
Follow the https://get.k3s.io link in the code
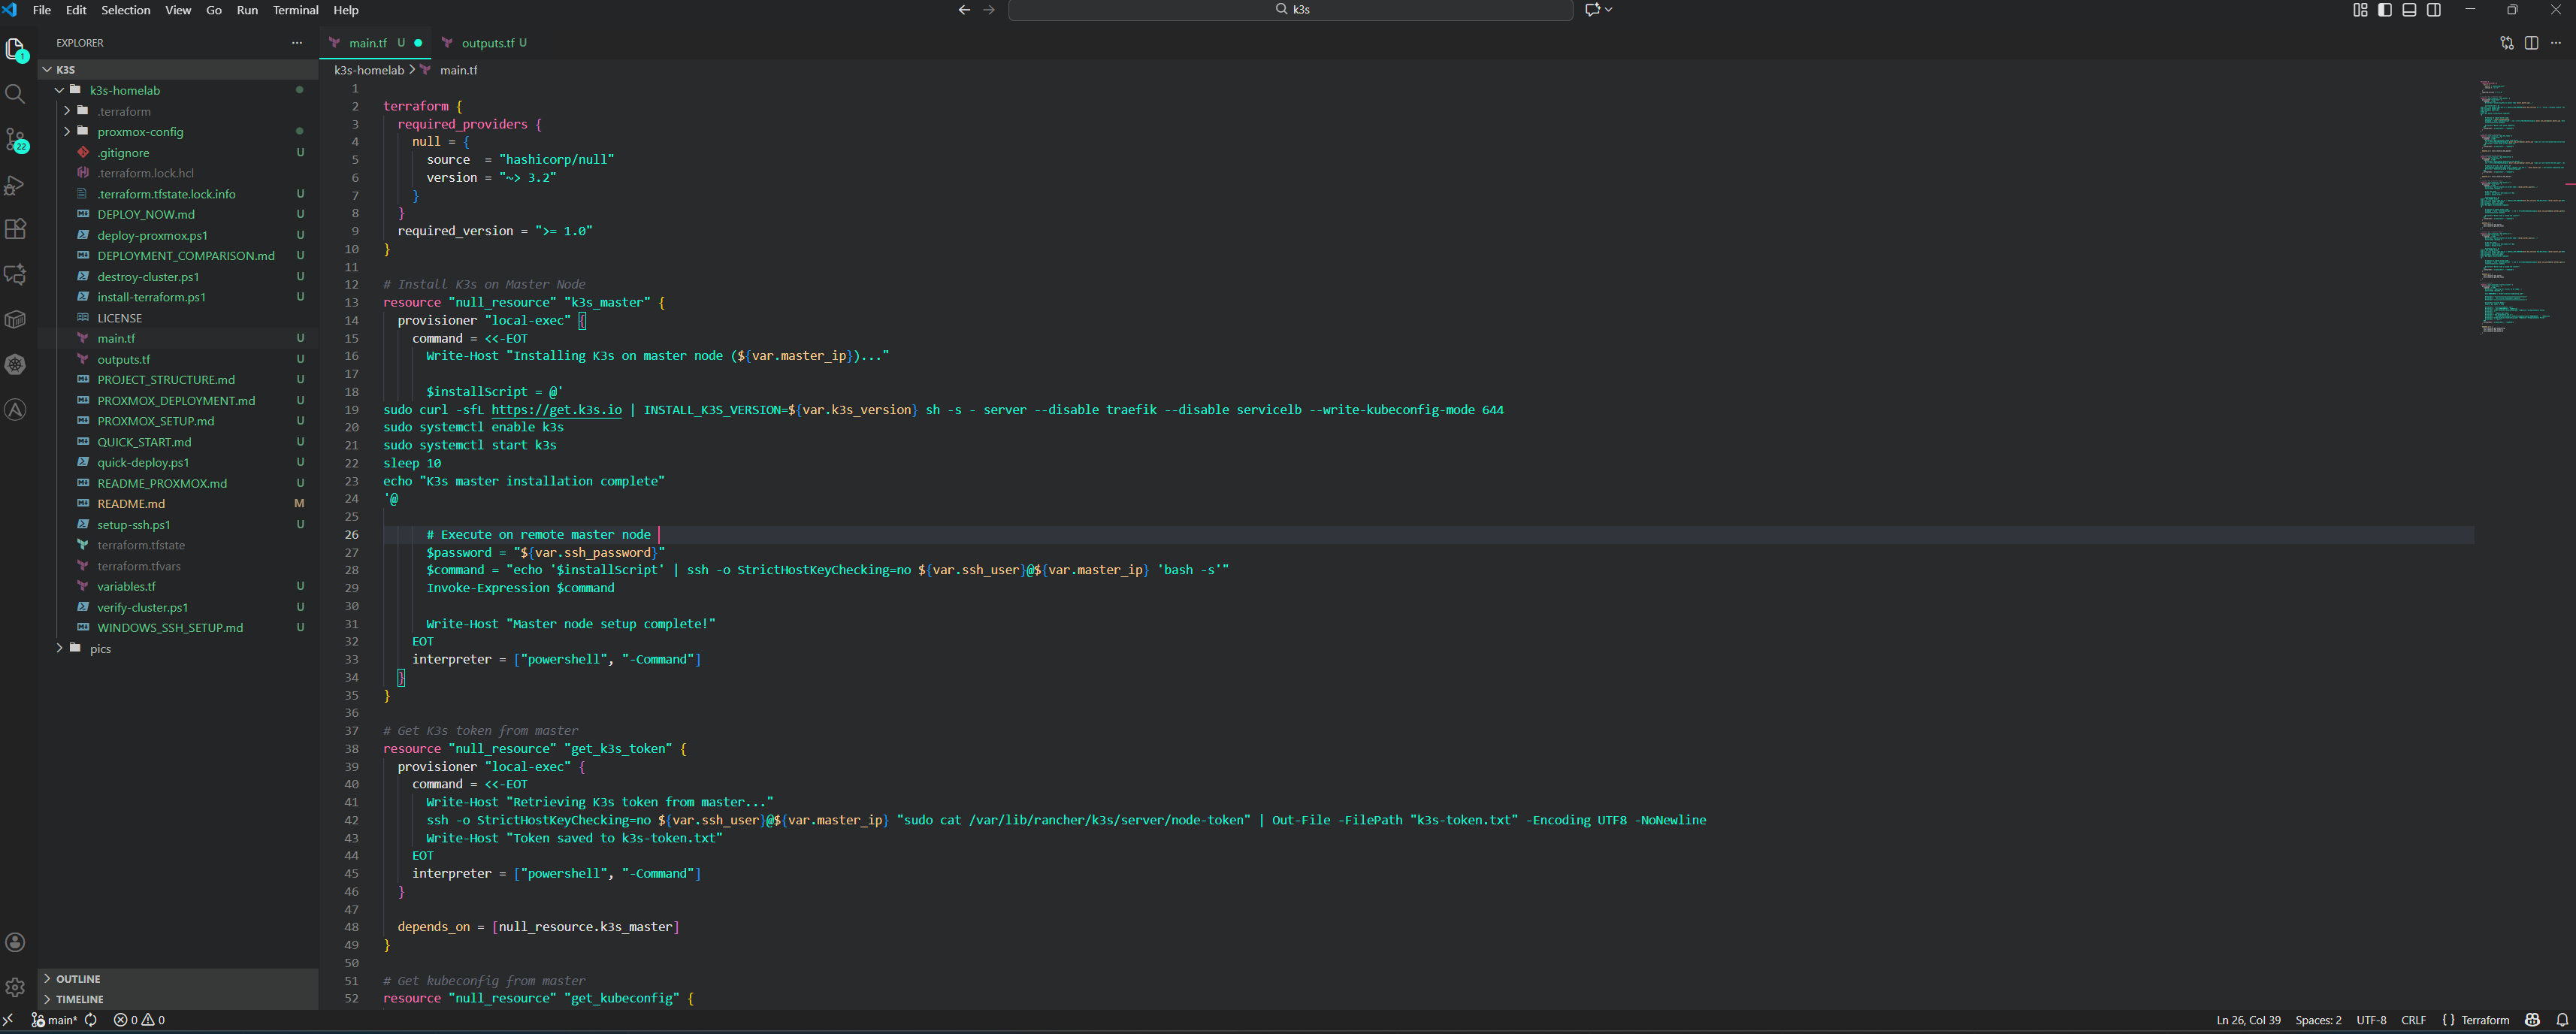tap(557, 409)
